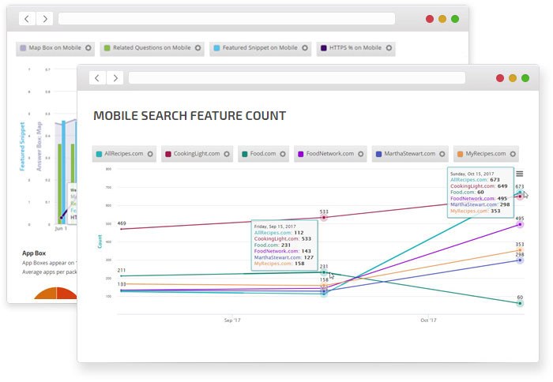The height and width of the screenshot is (382, 553).
Task: Click the back arrow in rear browser window
Action: click(27, 18)
